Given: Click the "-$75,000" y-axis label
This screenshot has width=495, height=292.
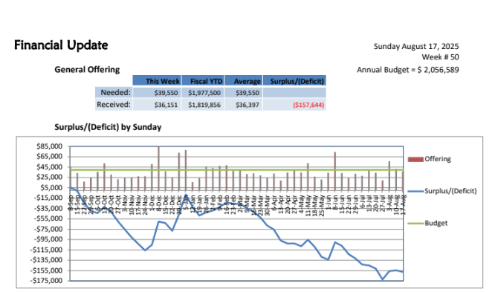Looking at the screenshot, I should pyautogui.click(x=48, y=229).
